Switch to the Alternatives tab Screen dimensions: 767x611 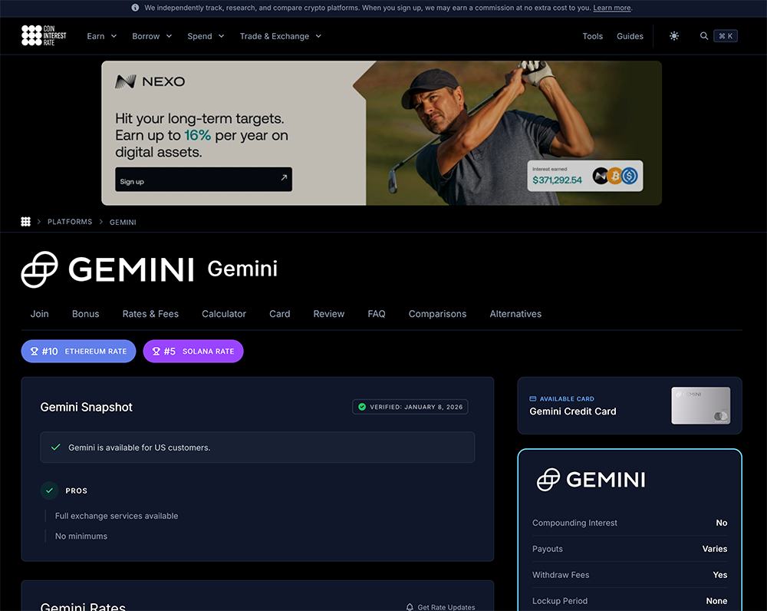[x=515, y=314]
